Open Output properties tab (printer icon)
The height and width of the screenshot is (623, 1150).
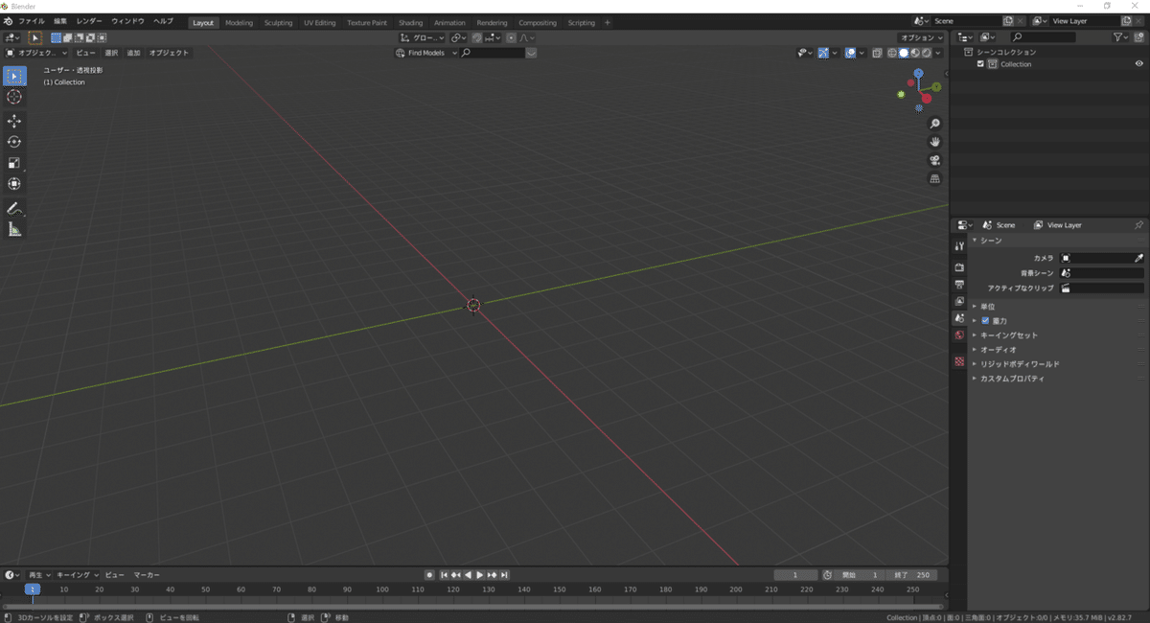[959, 285]
